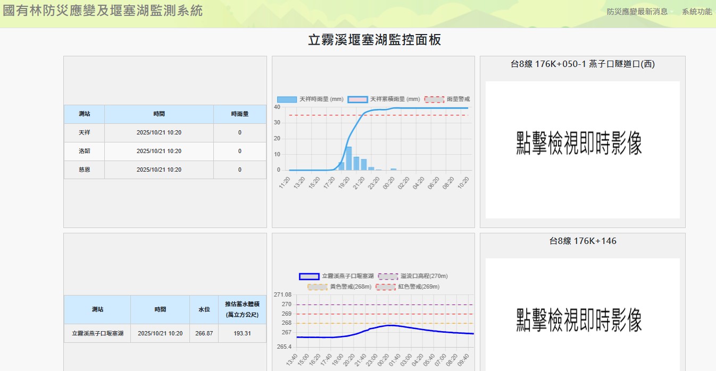Click the tallest rainfall bar in chart
Screen dimensions: 716x371
(x=349, y=158)
